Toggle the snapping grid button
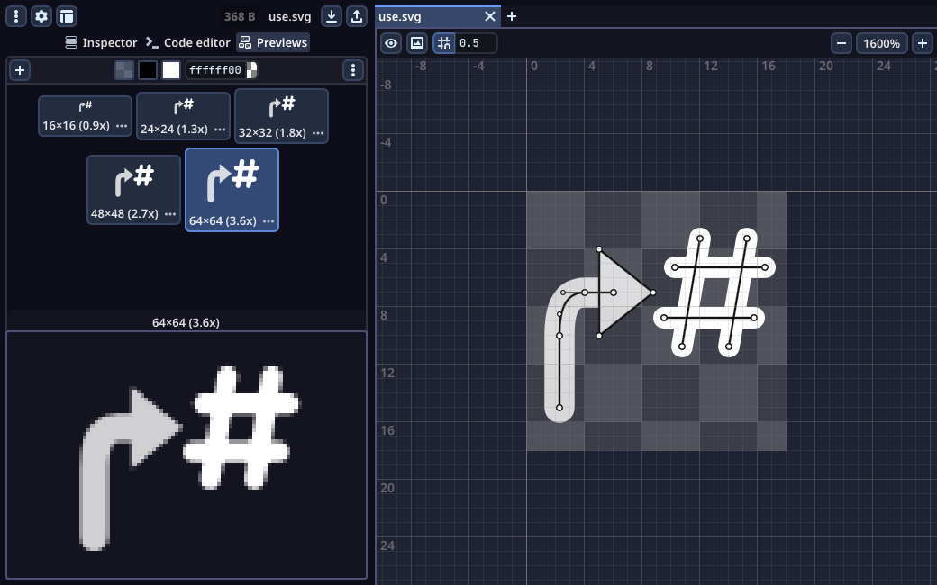The image size is (937, 585). 444,43
